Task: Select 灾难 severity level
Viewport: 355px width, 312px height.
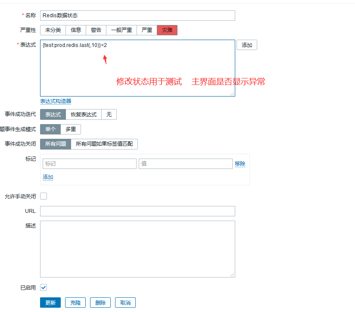Action: tap(167, 30)
